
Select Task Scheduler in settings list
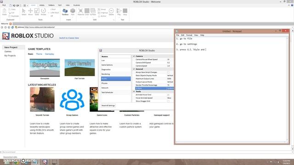(x=116, y=93)
